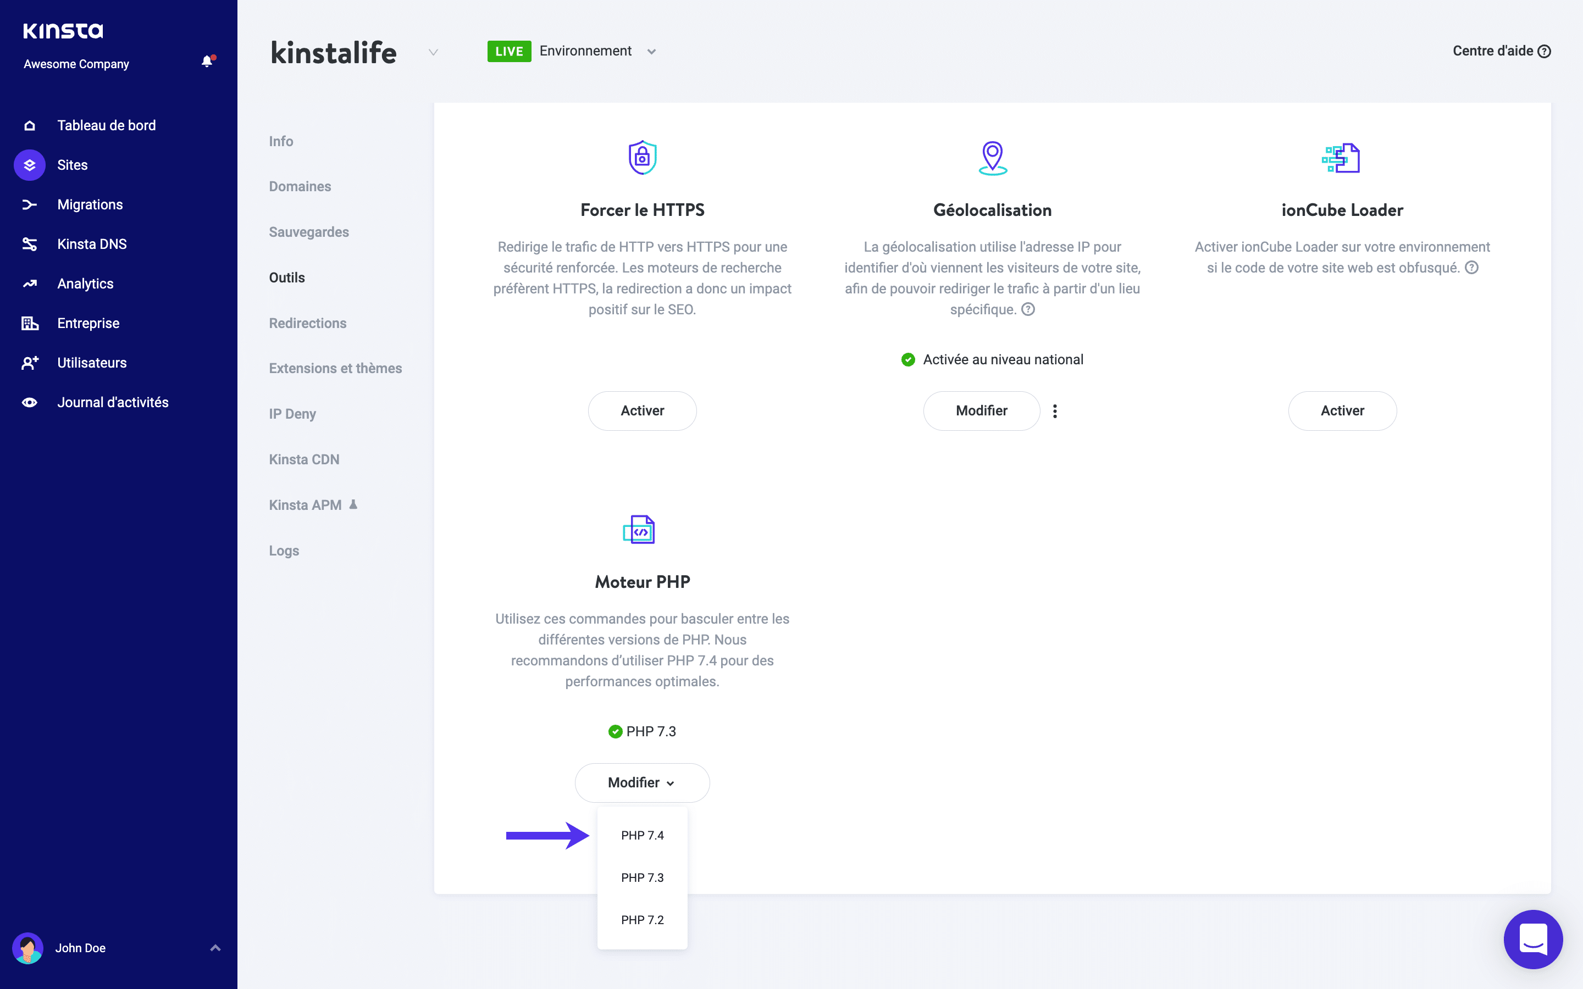
Task: Click Modifier button for Géolocalisation
Action: 981,411
